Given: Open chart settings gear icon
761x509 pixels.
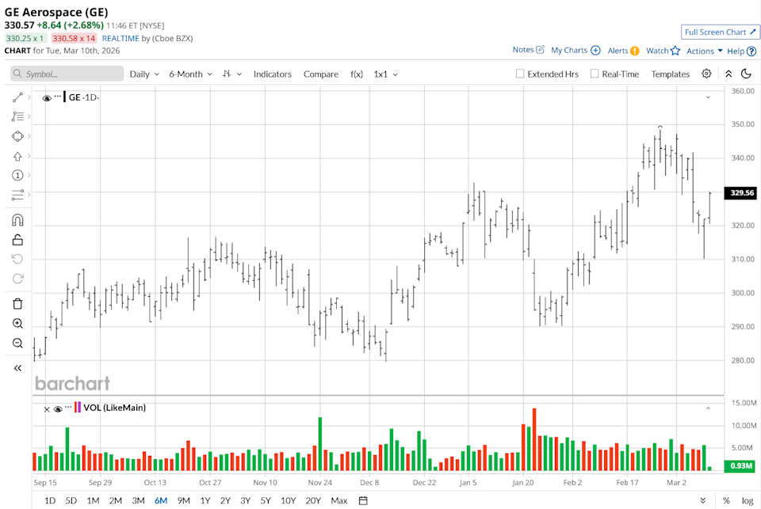Looking at the screenshot, I should coord(706,74).
